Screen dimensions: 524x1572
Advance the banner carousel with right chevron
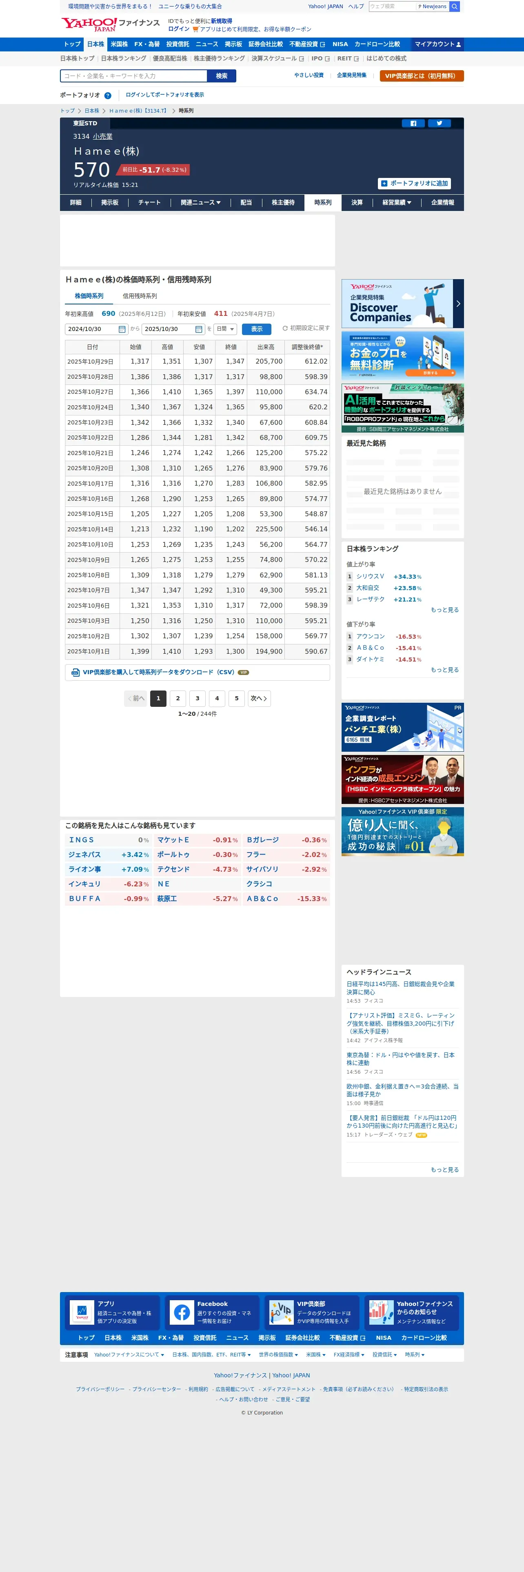click(x=458, y=303)
